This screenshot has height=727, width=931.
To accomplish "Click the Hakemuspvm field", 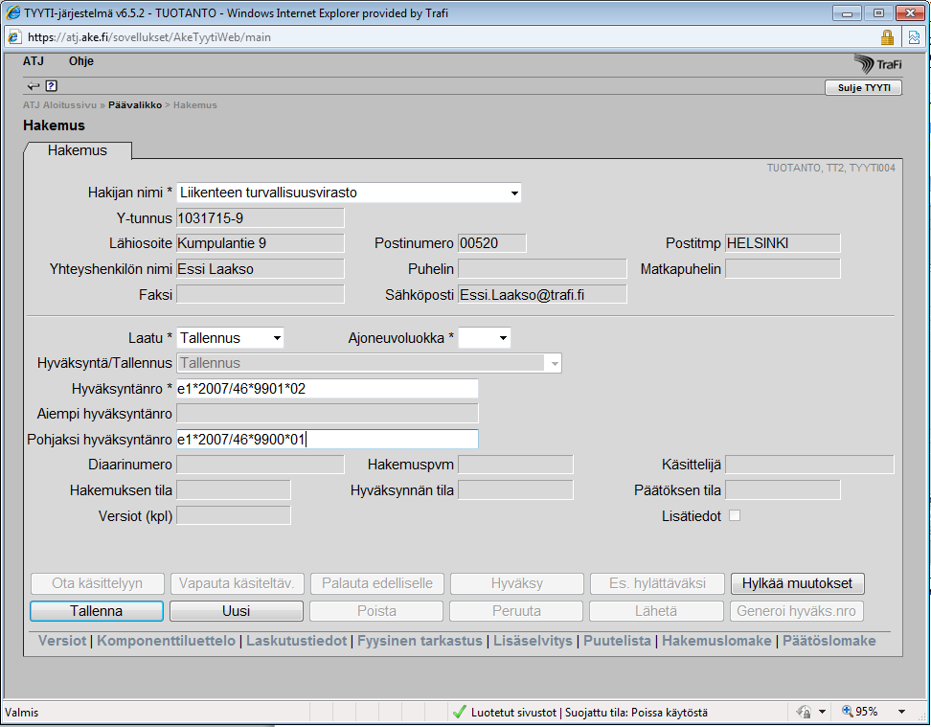I will tap(515, 465).
